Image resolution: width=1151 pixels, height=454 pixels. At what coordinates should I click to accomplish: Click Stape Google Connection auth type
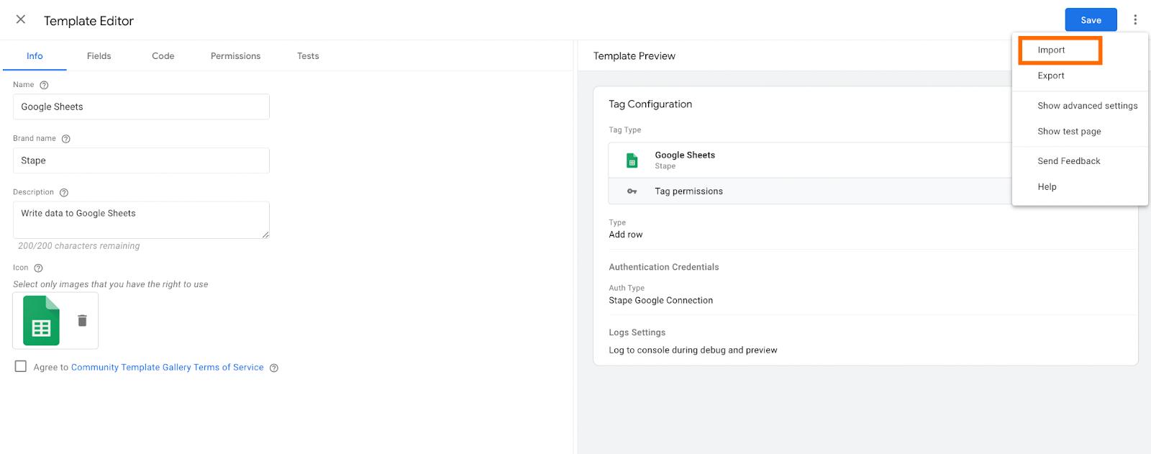(x=660, y=301)
